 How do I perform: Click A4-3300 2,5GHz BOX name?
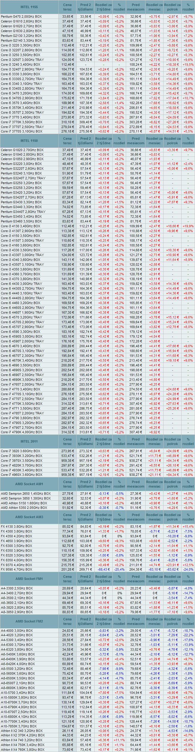tap(17, 588)
